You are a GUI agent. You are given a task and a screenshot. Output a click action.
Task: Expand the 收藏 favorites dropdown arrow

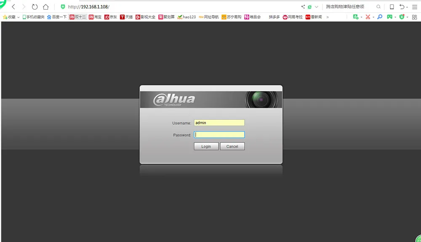click(18, 17)
